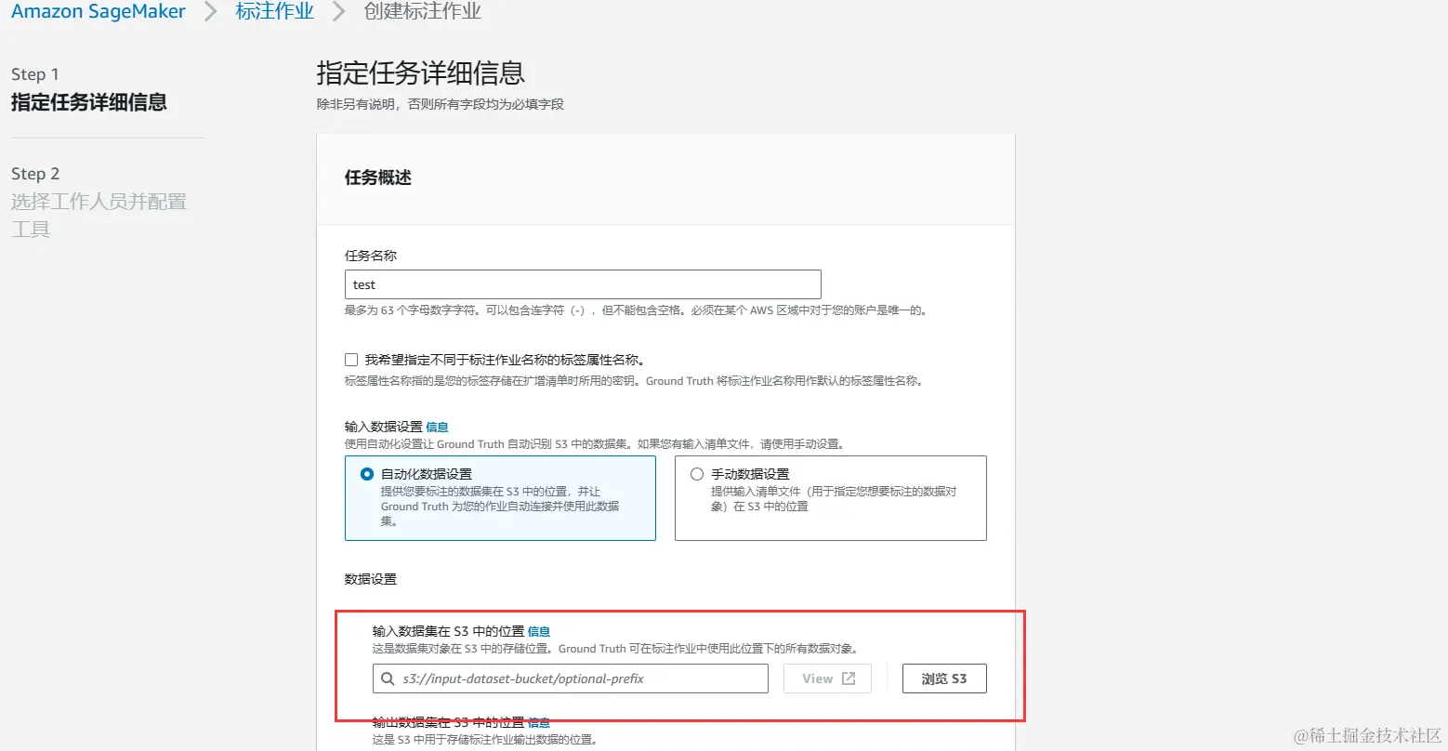This screenshot has height=751, width=1448.
Task: Click external-link icon on View button
Action: pos(849,679)
